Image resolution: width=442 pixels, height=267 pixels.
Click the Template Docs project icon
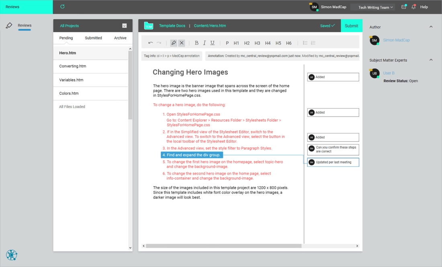point(148,25)
